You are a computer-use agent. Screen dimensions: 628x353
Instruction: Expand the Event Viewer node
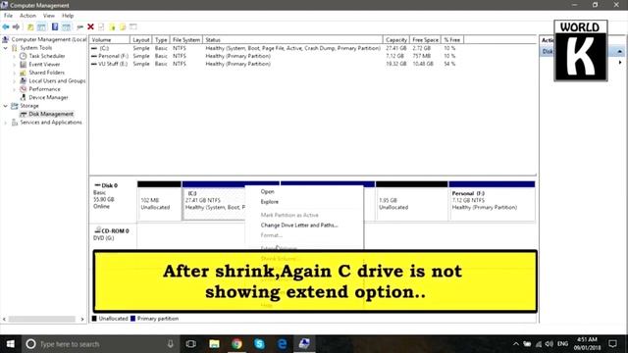(x=15, y=65)
